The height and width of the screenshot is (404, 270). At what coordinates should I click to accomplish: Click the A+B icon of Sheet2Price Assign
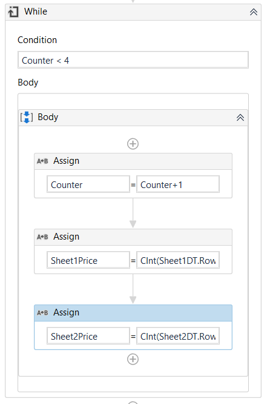[x=42, y=312]
